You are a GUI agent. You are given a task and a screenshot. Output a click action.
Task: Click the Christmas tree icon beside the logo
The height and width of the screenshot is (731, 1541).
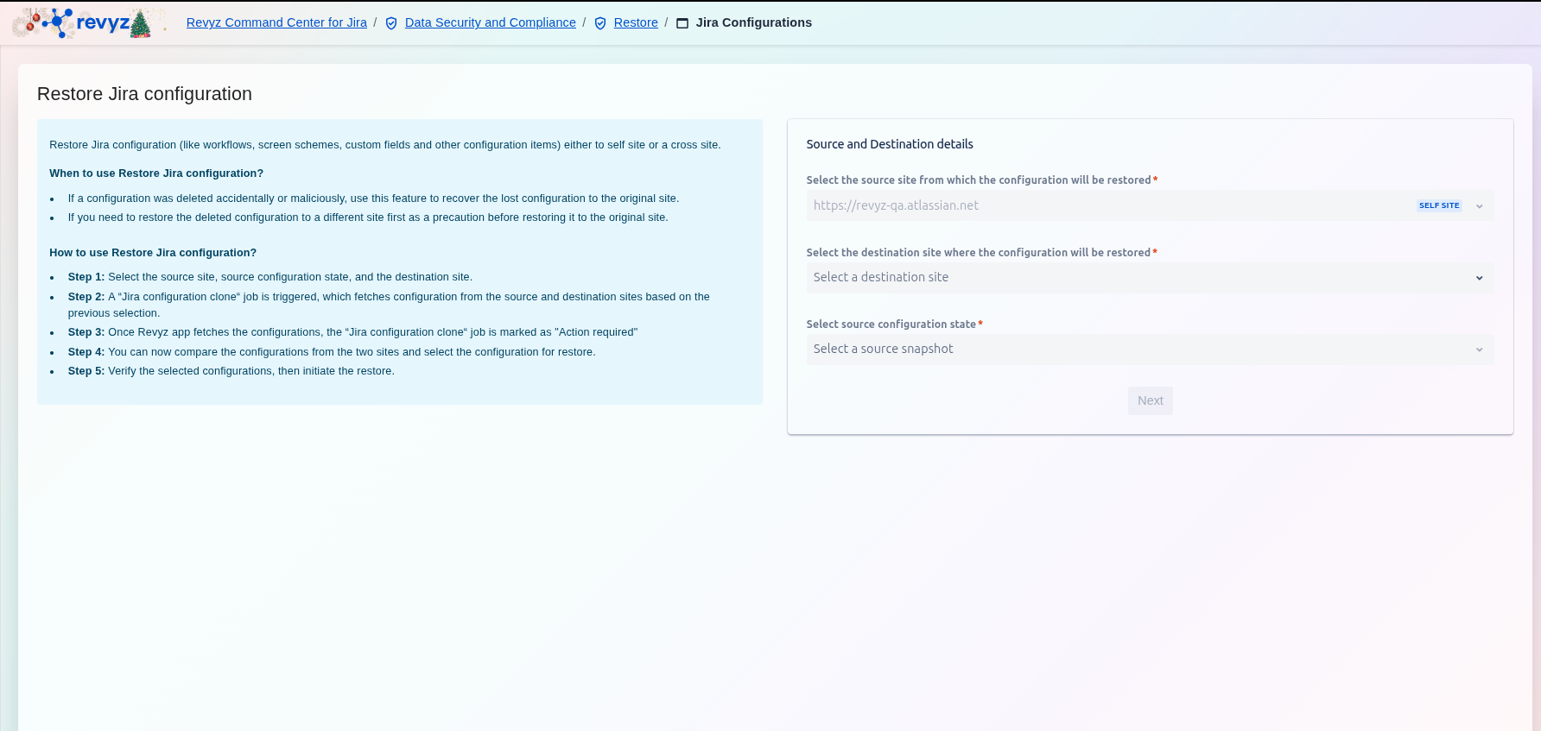coord(141,24)
